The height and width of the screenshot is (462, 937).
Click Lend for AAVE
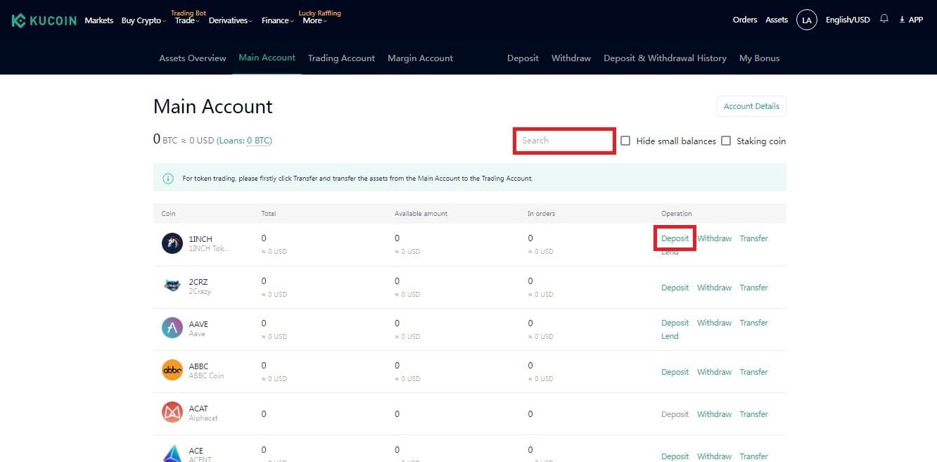670,336
